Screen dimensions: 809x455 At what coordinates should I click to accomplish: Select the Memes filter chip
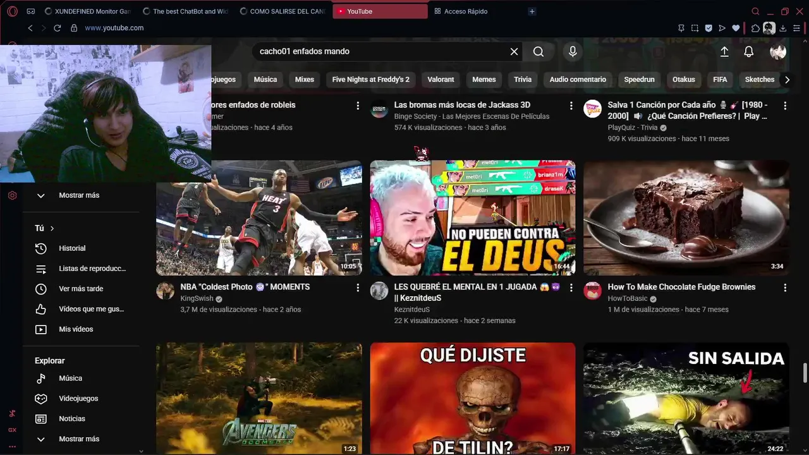[484, 80]
